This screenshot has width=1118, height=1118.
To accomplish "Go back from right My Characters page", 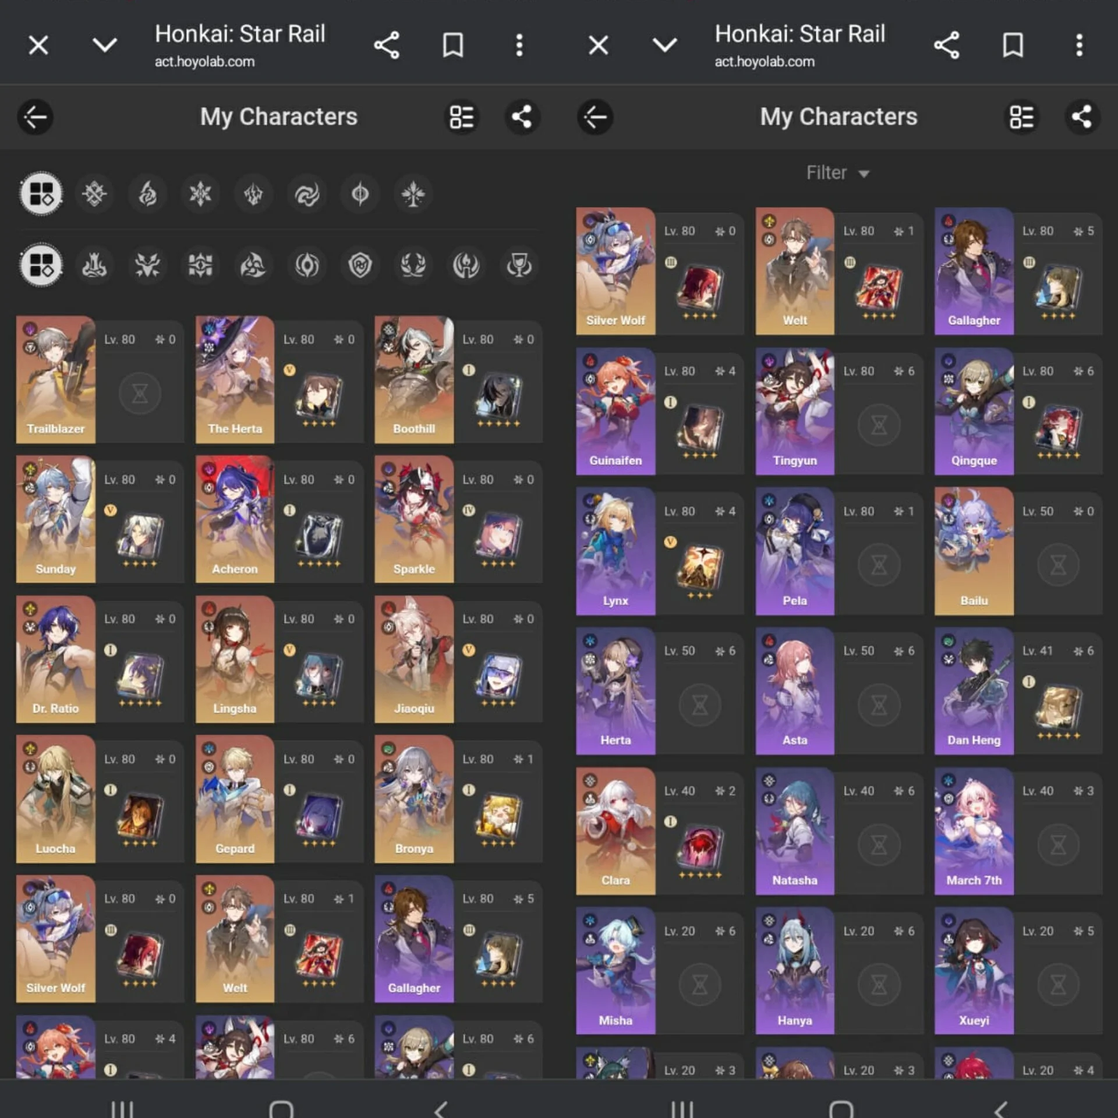I will (595, 117).
